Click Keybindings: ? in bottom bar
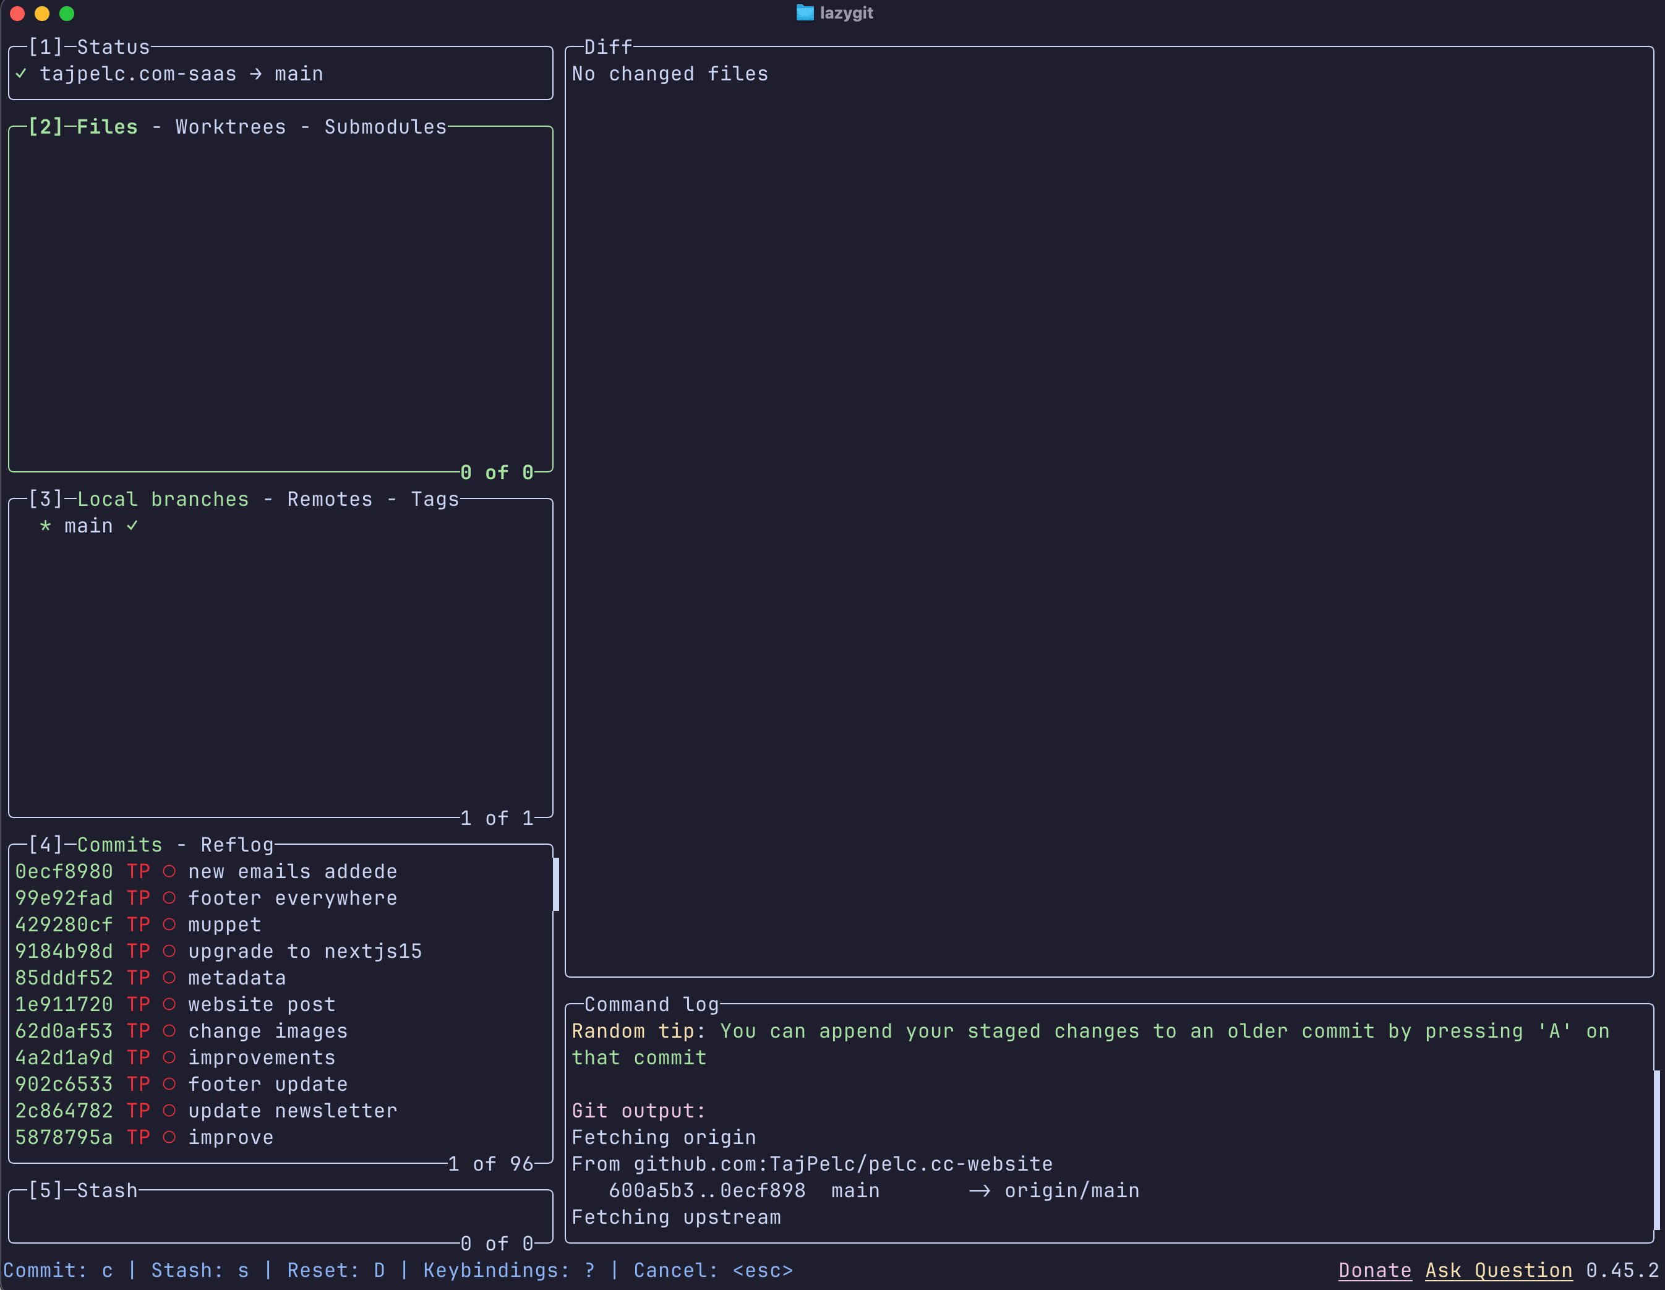1665x1290 pixels. 509,1270
